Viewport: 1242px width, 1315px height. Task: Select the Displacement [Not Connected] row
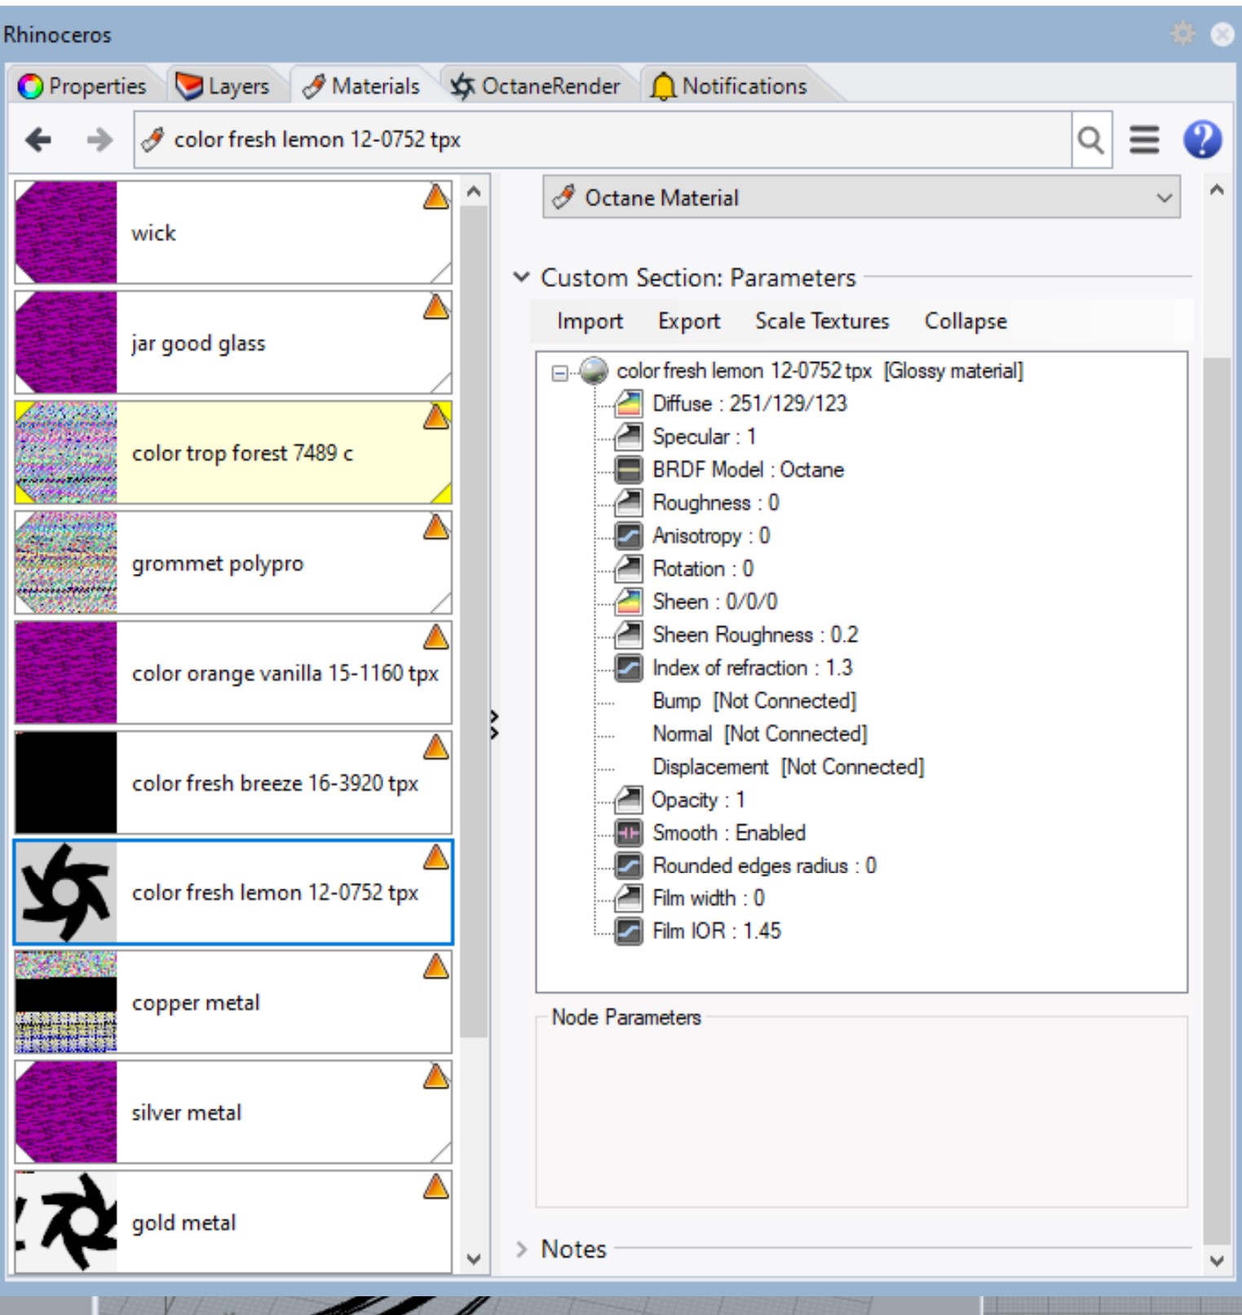[788, 767]
